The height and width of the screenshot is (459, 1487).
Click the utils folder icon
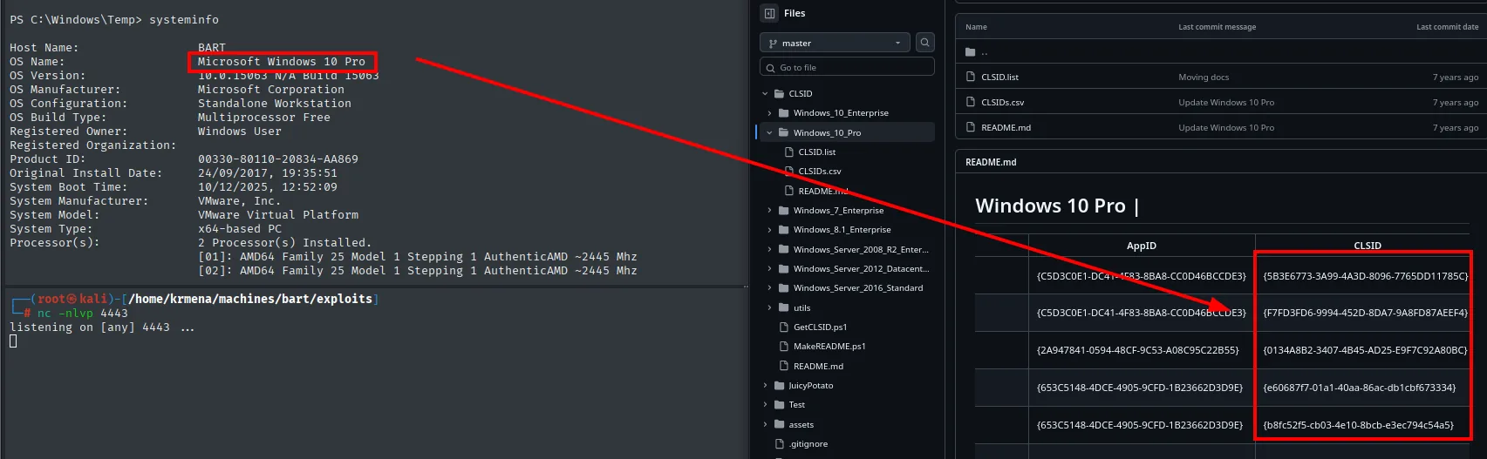coord(784,307)
